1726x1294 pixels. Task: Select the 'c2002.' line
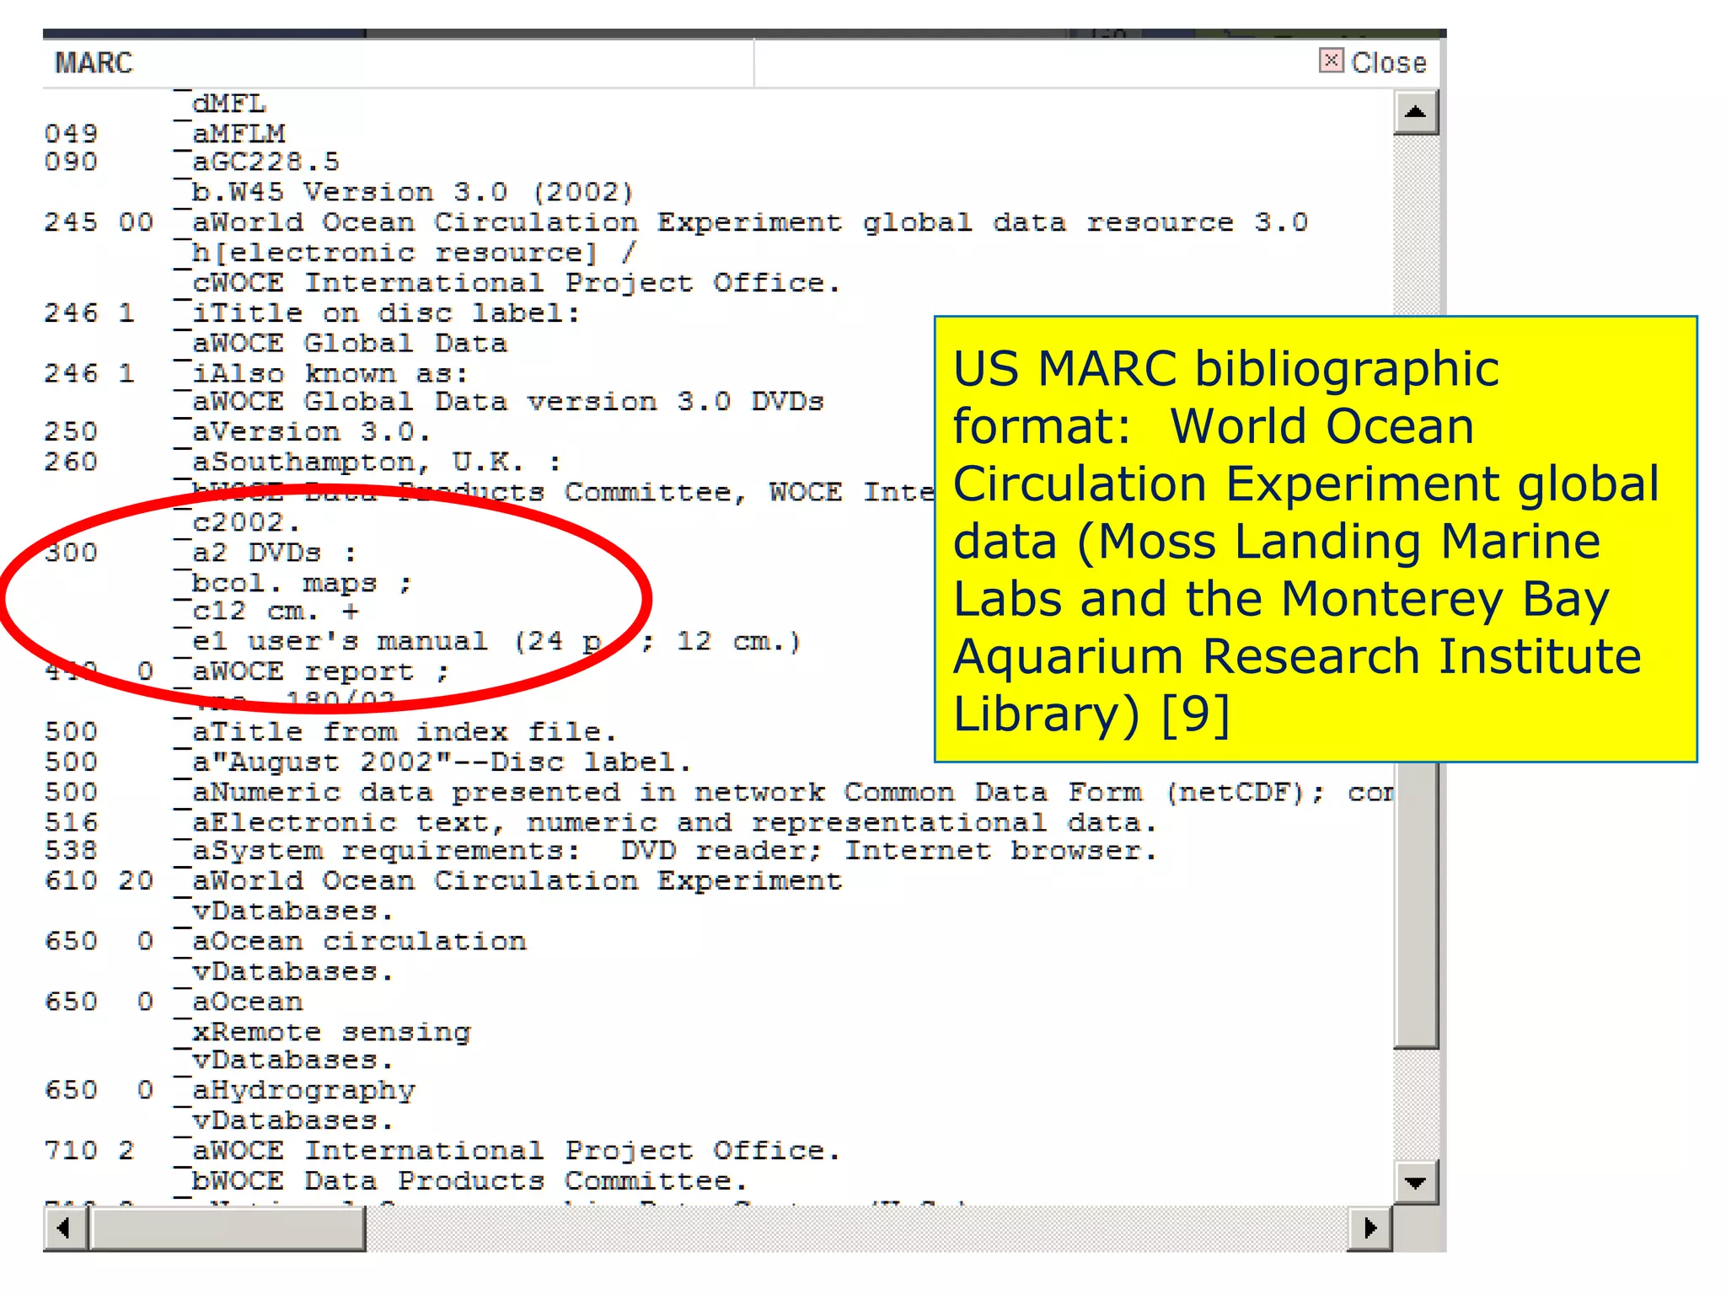tap(238, 522)
